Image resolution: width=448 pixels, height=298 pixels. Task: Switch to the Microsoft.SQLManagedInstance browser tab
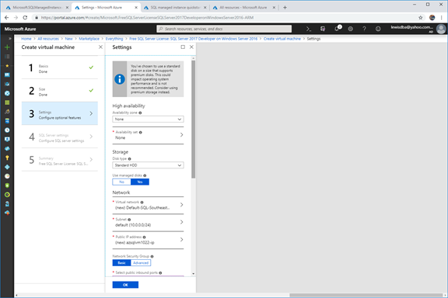tap(37, 8)
